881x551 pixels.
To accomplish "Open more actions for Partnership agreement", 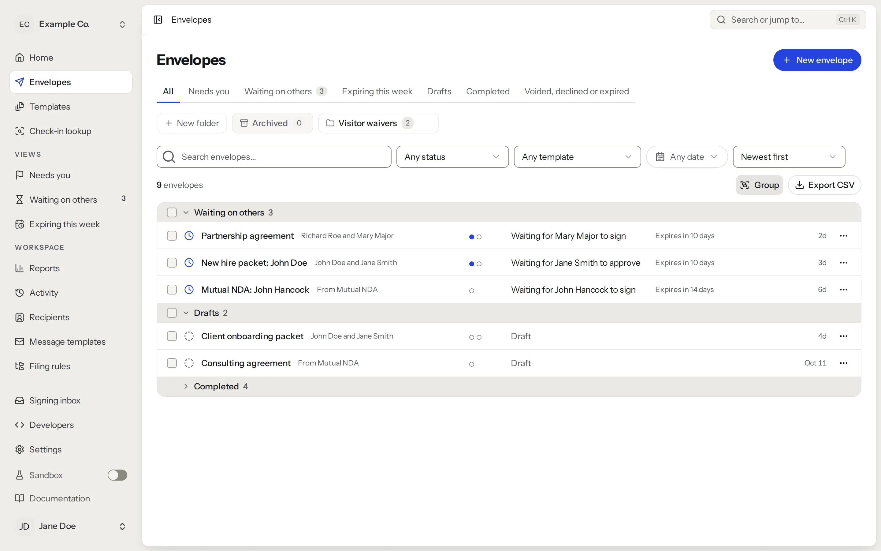I will point(843,236).
